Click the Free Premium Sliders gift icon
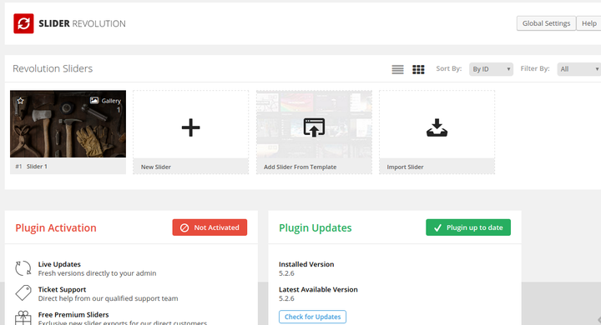This screenshot has height=325, width=601. click(23, 317)
